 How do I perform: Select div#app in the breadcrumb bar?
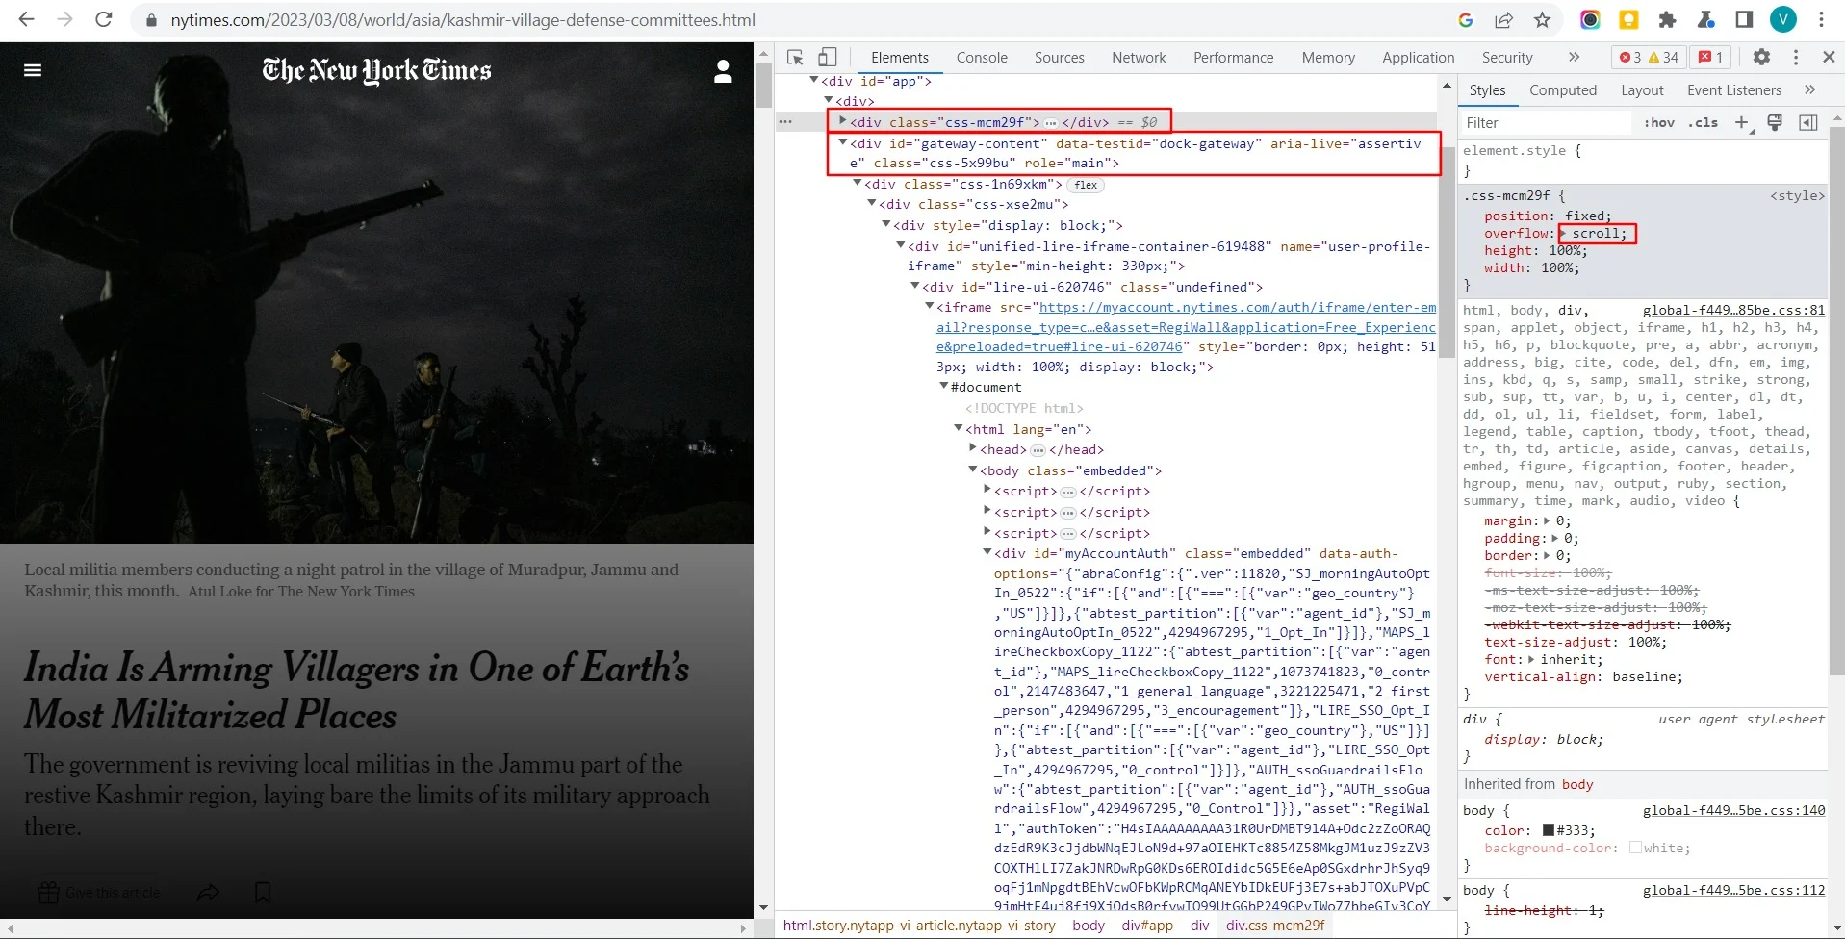point(1147,926)
